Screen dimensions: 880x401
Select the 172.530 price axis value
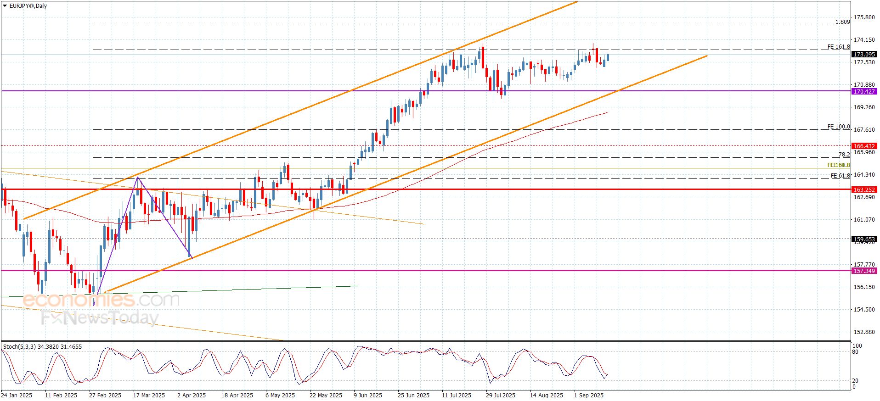point(864,62)
